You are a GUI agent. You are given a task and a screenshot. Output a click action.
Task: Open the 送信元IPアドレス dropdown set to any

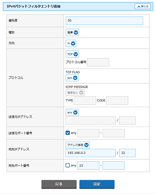click(x=72, y=112)
